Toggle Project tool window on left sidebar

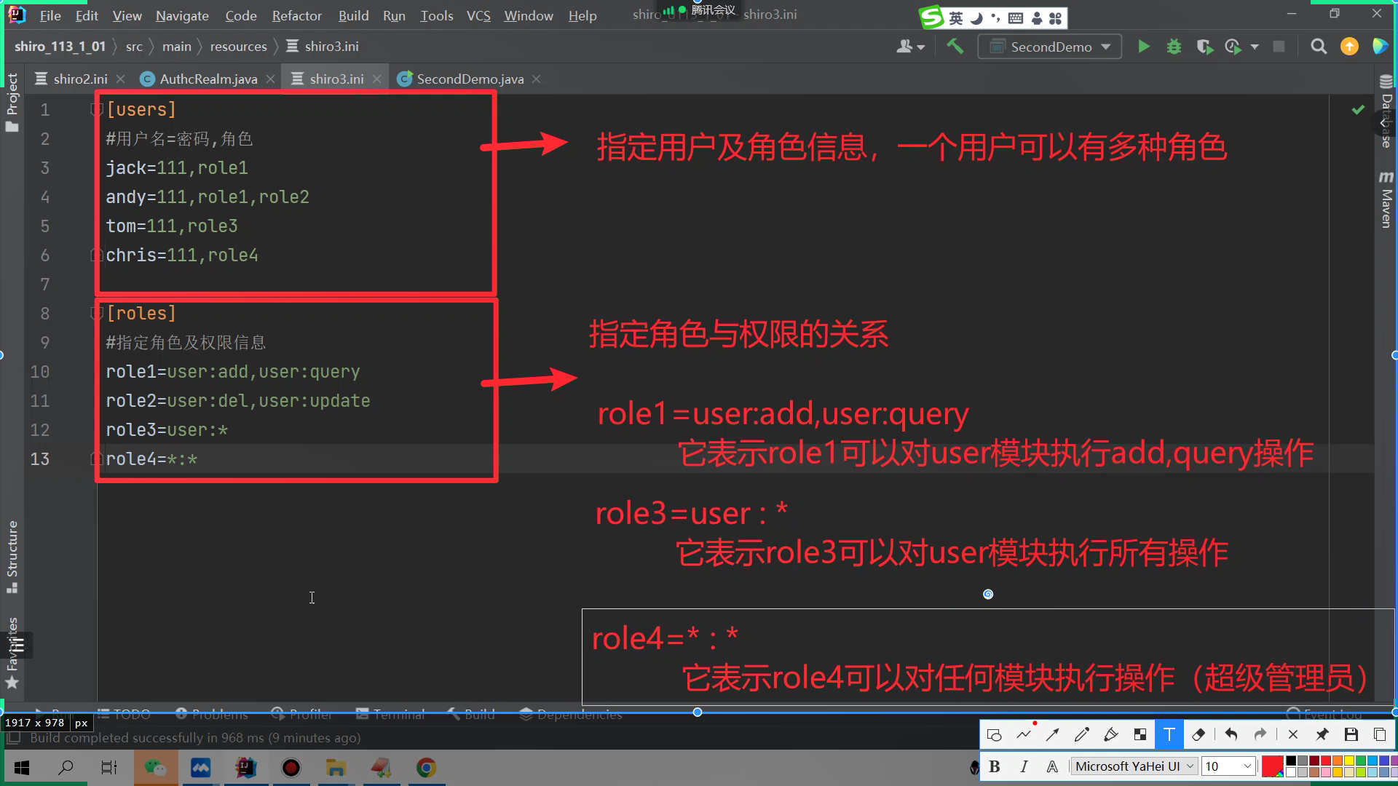click(12, 102)
